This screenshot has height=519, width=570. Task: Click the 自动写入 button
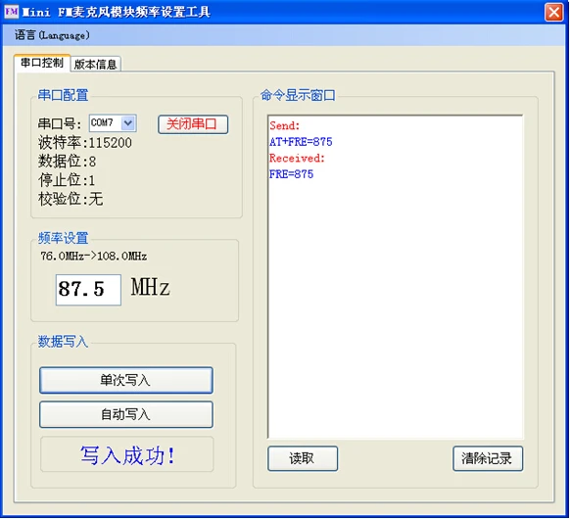pyautogui.click(x=125, y=414)
